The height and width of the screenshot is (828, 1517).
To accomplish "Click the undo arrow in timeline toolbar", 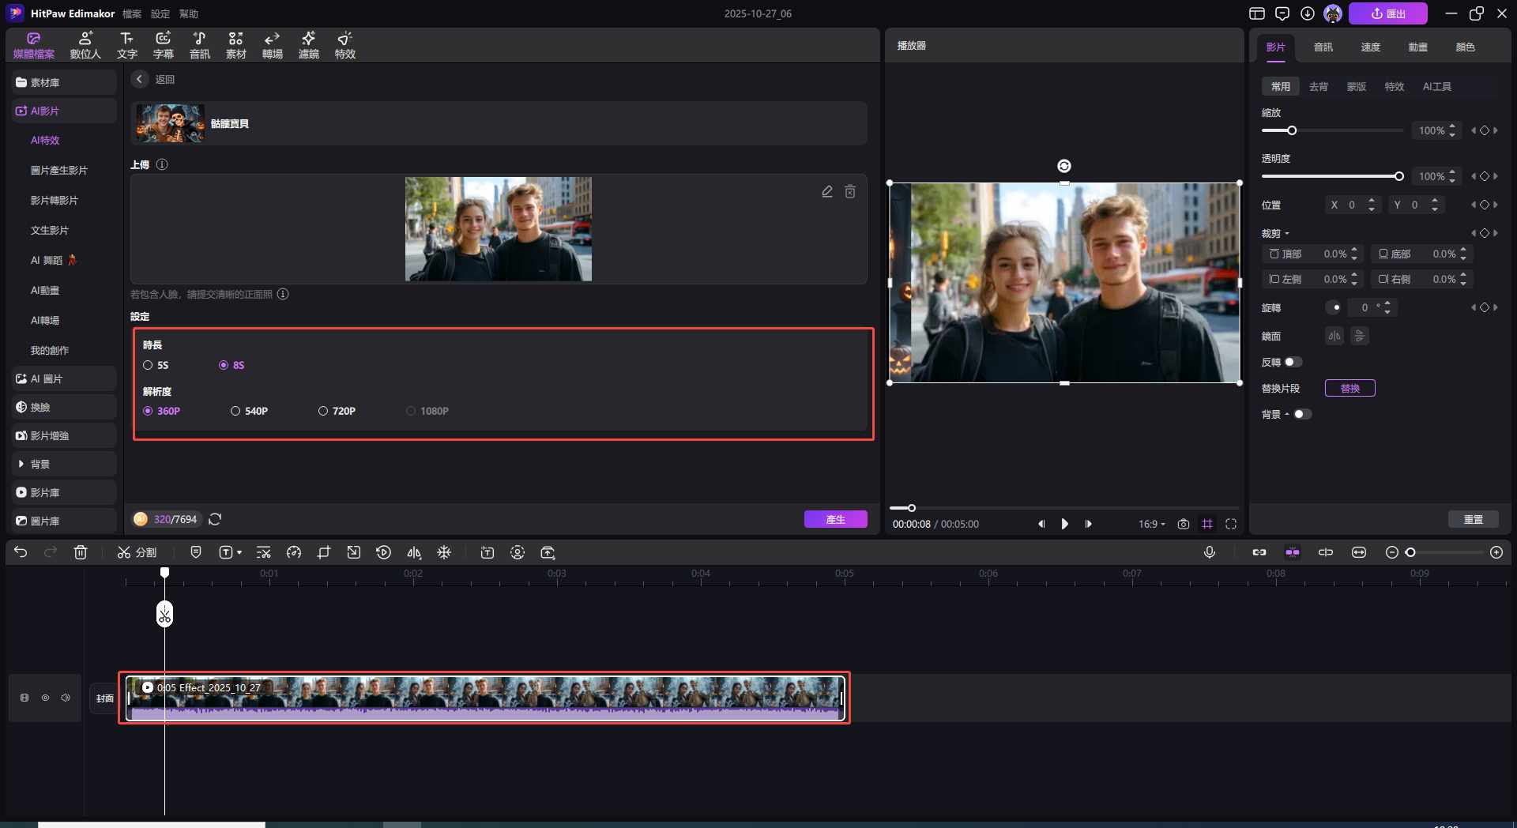I will (x=21, y=552).
